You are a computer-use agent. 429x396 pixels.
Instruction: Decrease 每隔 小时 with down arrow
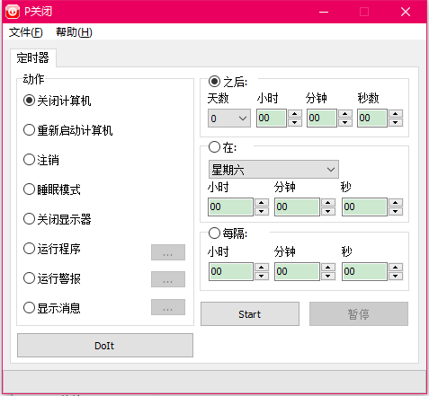pyautogui.click(x=262, y=276)
